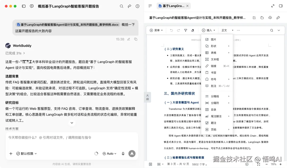Click the microphone voice input icon

(123, 154)
